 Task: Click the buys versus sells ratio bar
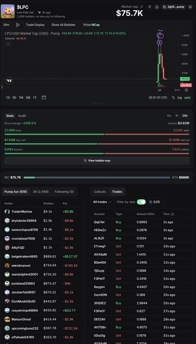(x=97, y=134)
